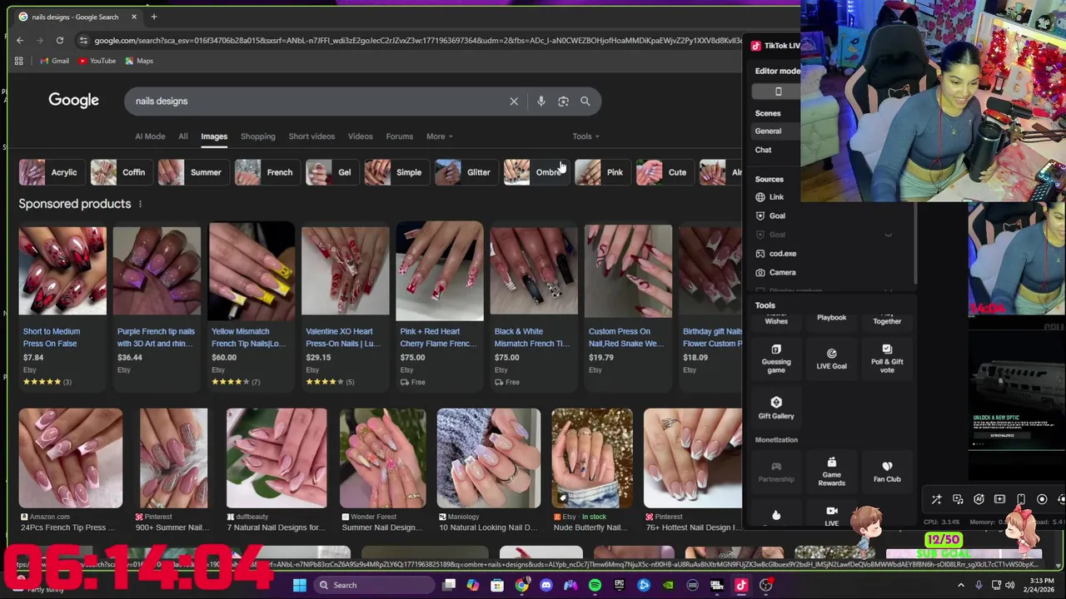The image size is (1066, 599).
Task: Open Maps bookmark
Action: [x=139, y=61]
